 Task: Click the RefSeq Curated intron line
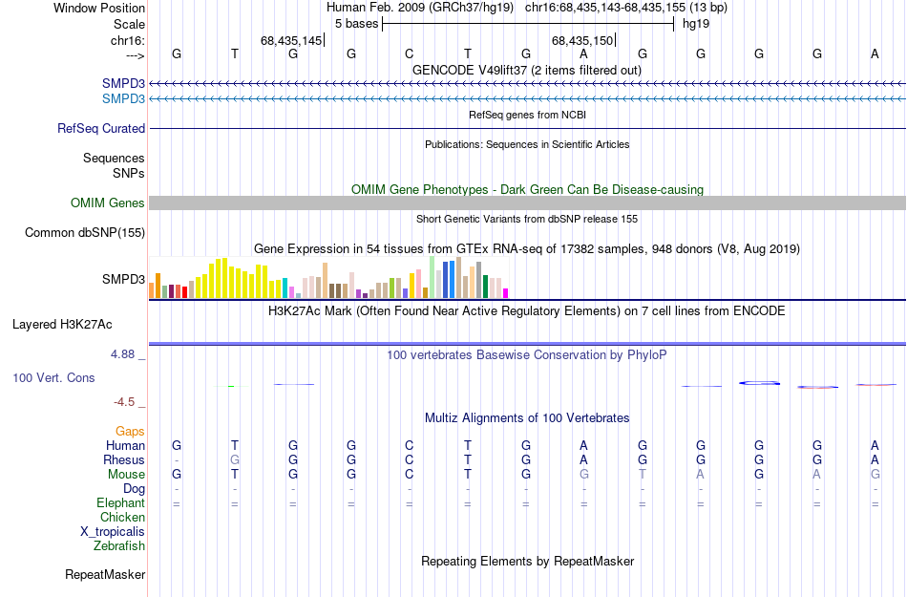[x=528, y=128]
